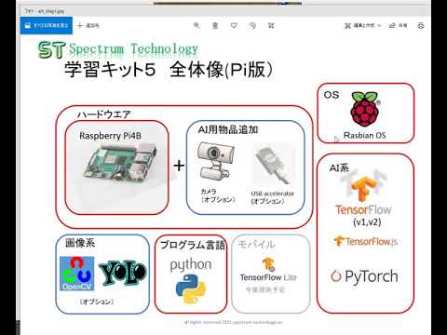
Task: Click the '画像系' heading
Action: click(x=80, y=243)
